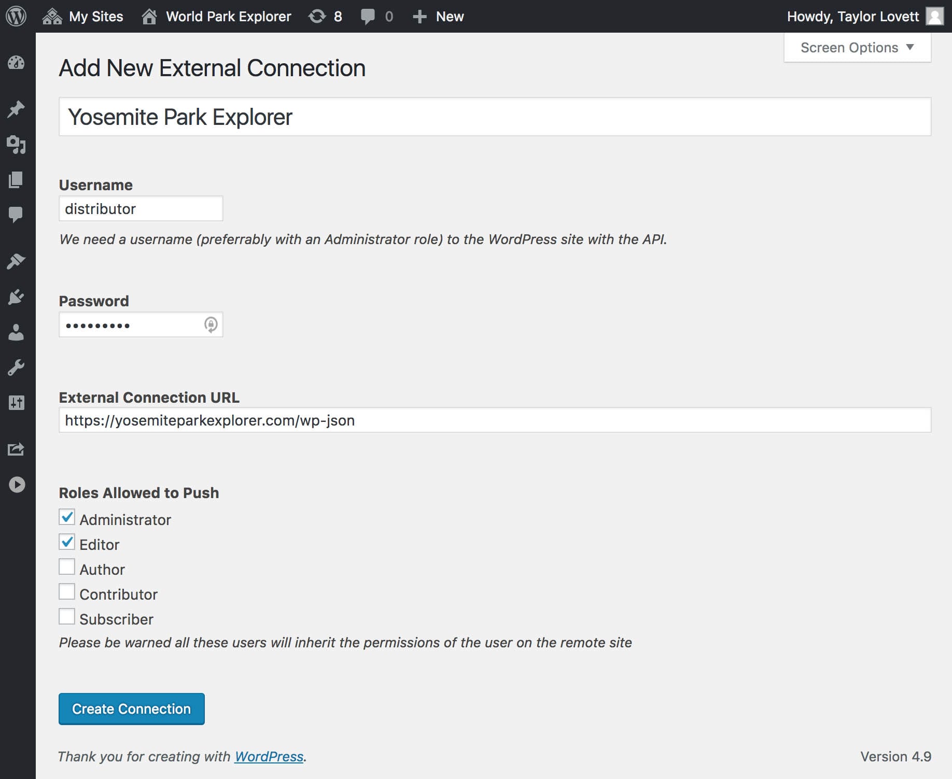Image resolution: width=952 pixels, height=779 pixels.
Task: Click the plus icon next to New
Action: tap(419, 17)
